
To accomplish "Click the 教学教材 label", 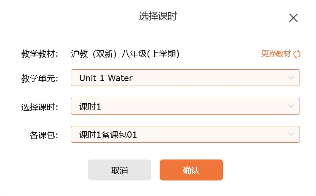I will coord(40,54).
